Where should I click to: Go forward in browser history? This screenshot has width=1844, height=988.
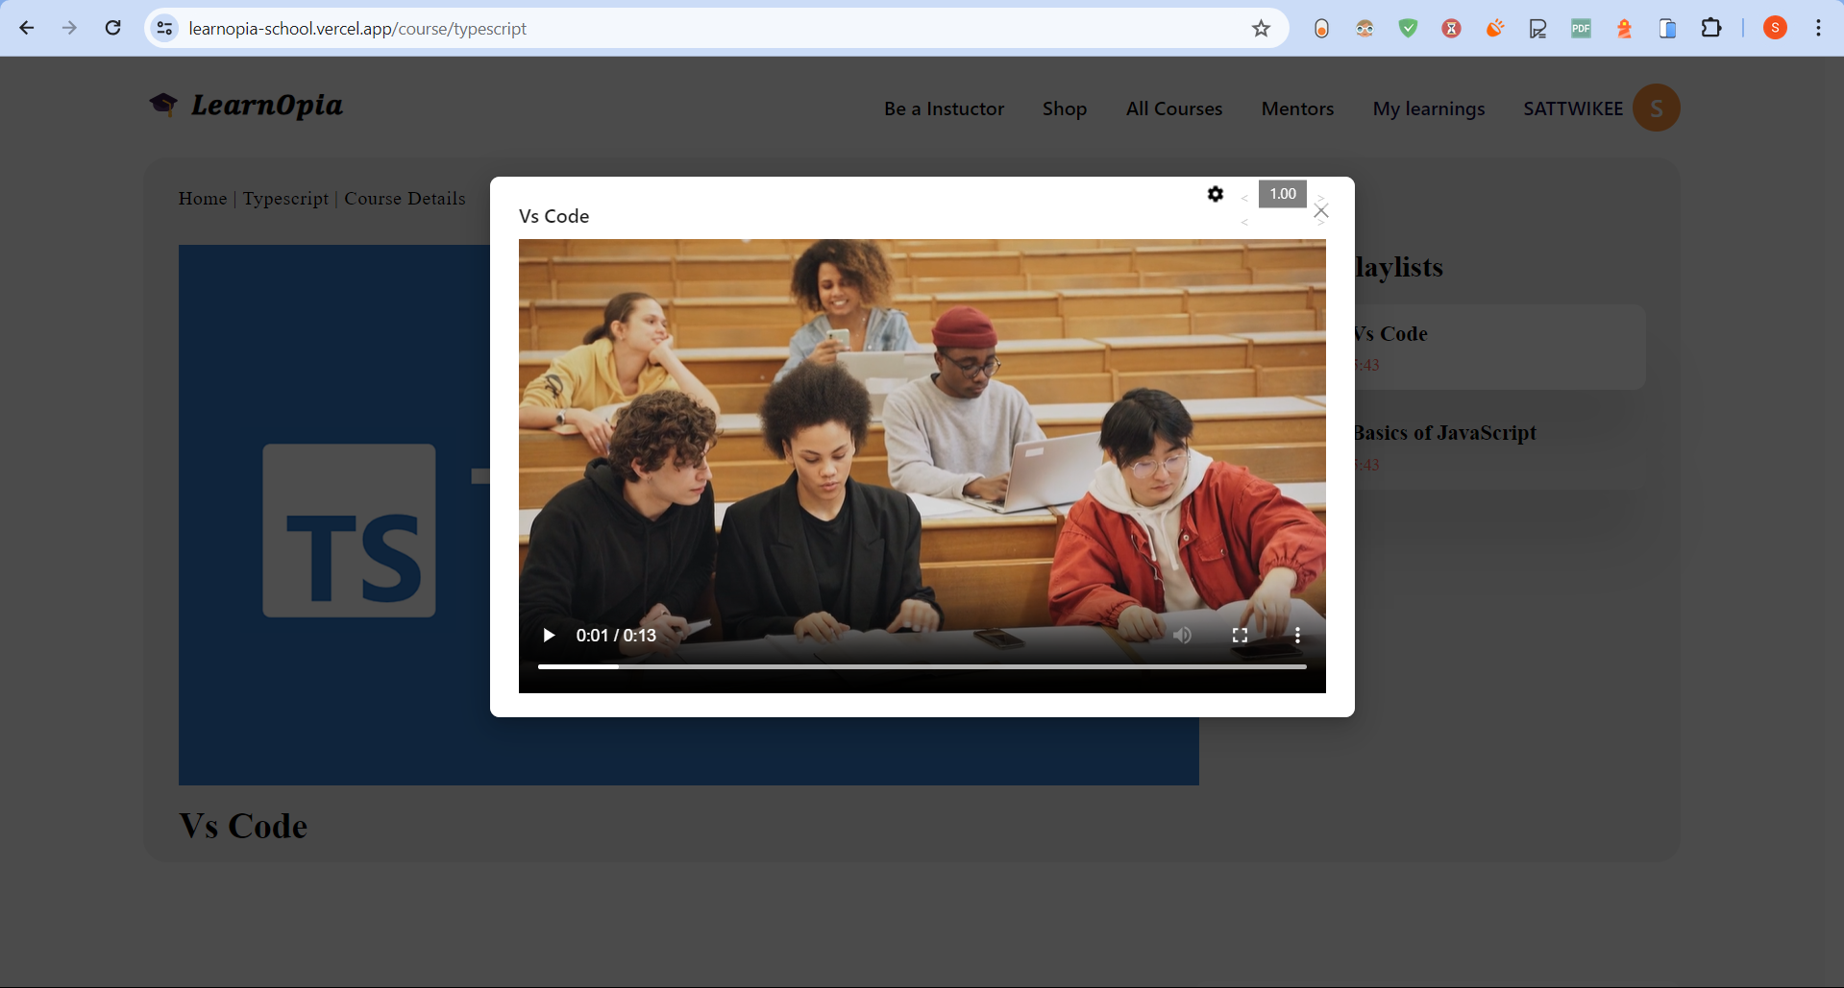(69, 28)
